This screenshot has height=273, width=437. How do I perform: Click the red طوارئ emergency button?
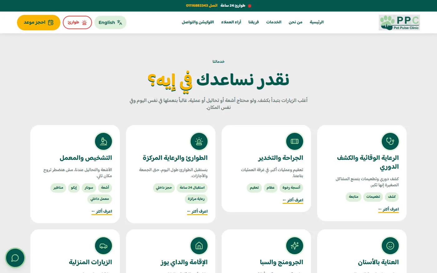(77, 22)
